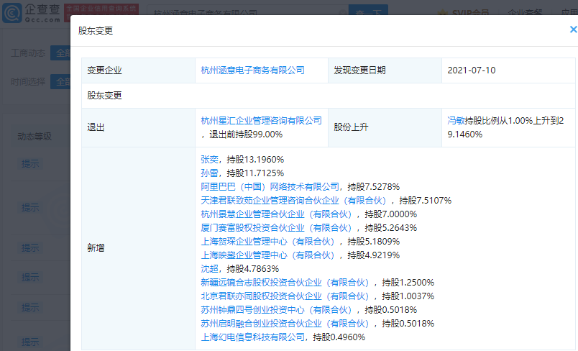Open shareholder 冯敏 profile link
The height and width of the screenshot is (351, 578).
(456, 121)
